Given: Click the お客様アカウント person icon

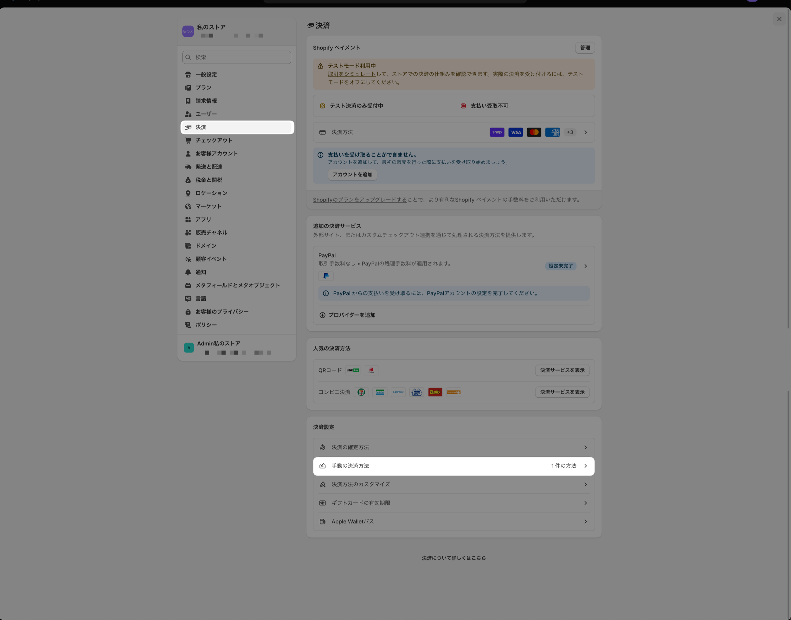Looking at the screenshot, I should point(188,154).
